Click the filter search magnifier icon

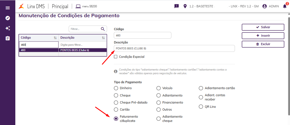(103, 29)
